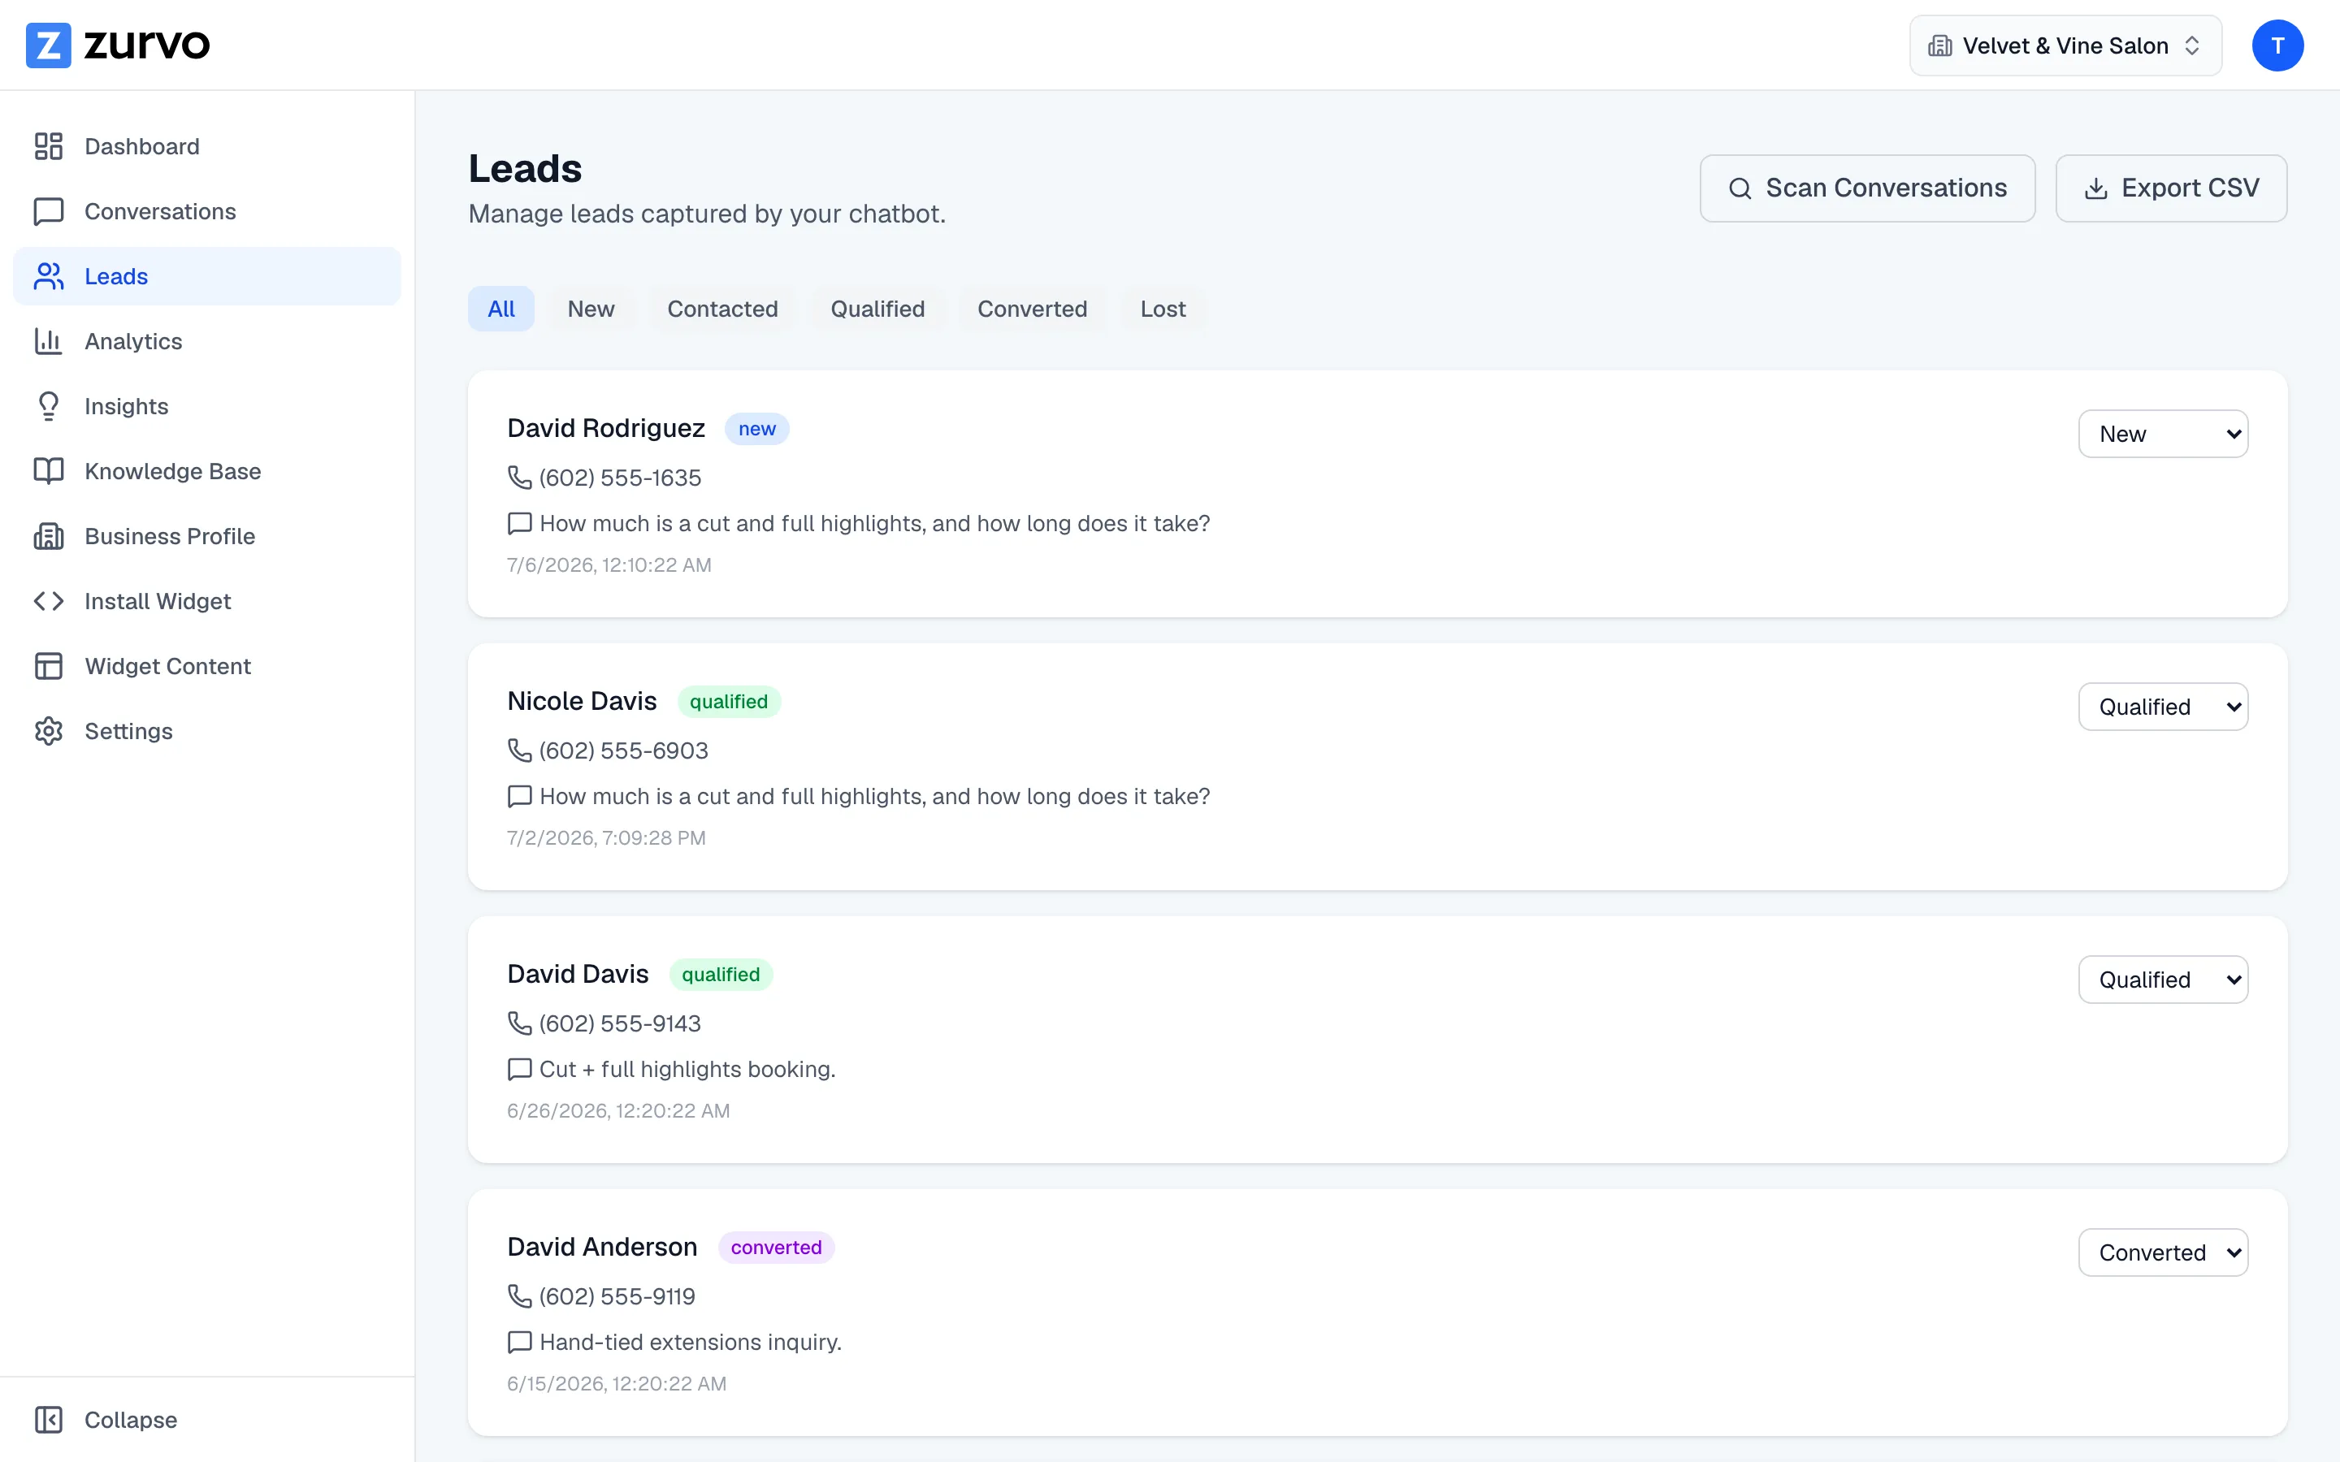
Task: Click the Scan Conversations button
Action: (x=1867, y=188)
